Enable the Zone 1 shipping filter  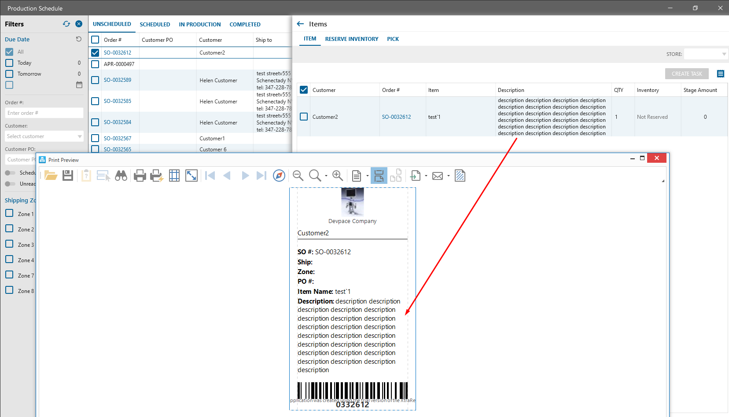[9, 213]
